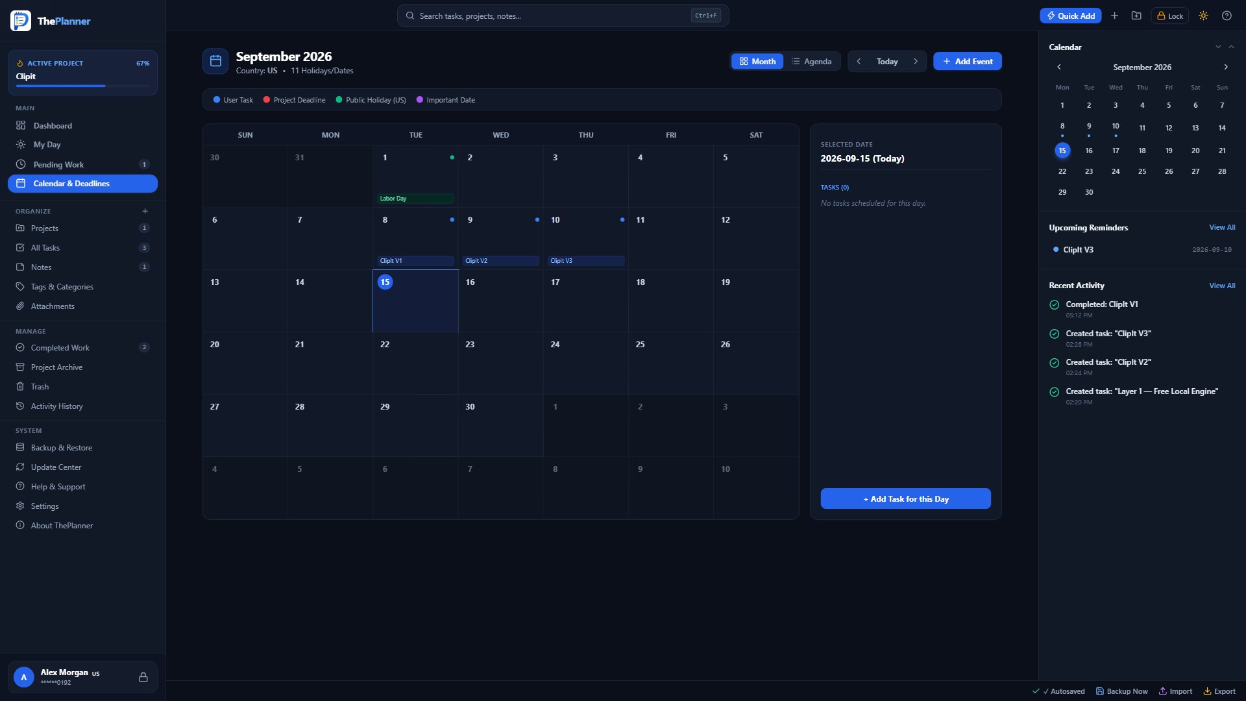The width and height of the screenshot is (1246, 701).
Task: Click the Quick Add button
Action: (1070, 16)
